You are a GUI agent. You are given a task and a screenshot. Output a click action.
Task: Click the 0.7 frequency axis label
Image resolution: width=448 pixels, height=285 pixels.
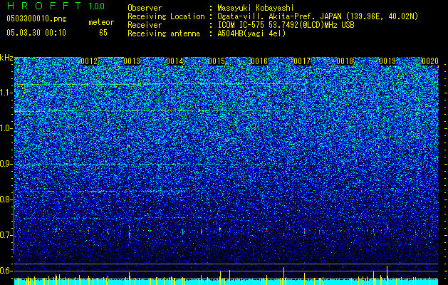pyautogui.click(x=6, y=235)
